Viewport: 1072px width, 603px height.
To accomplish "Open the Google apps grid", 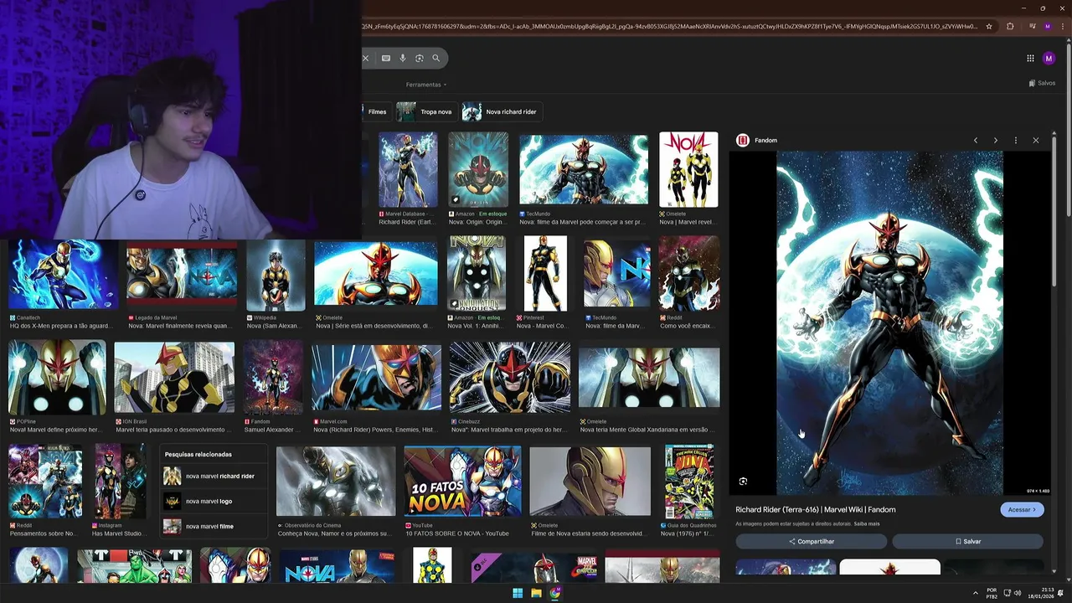I will click(1030, 58).
